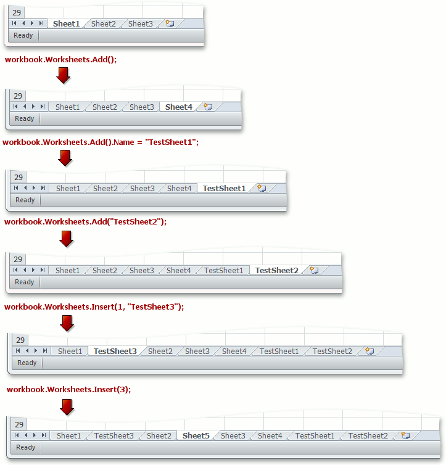Click Insert Worksheet icon after bold TestSheet2 tab
The height and width of the screenshot is (465, 446).
[314, 270]
